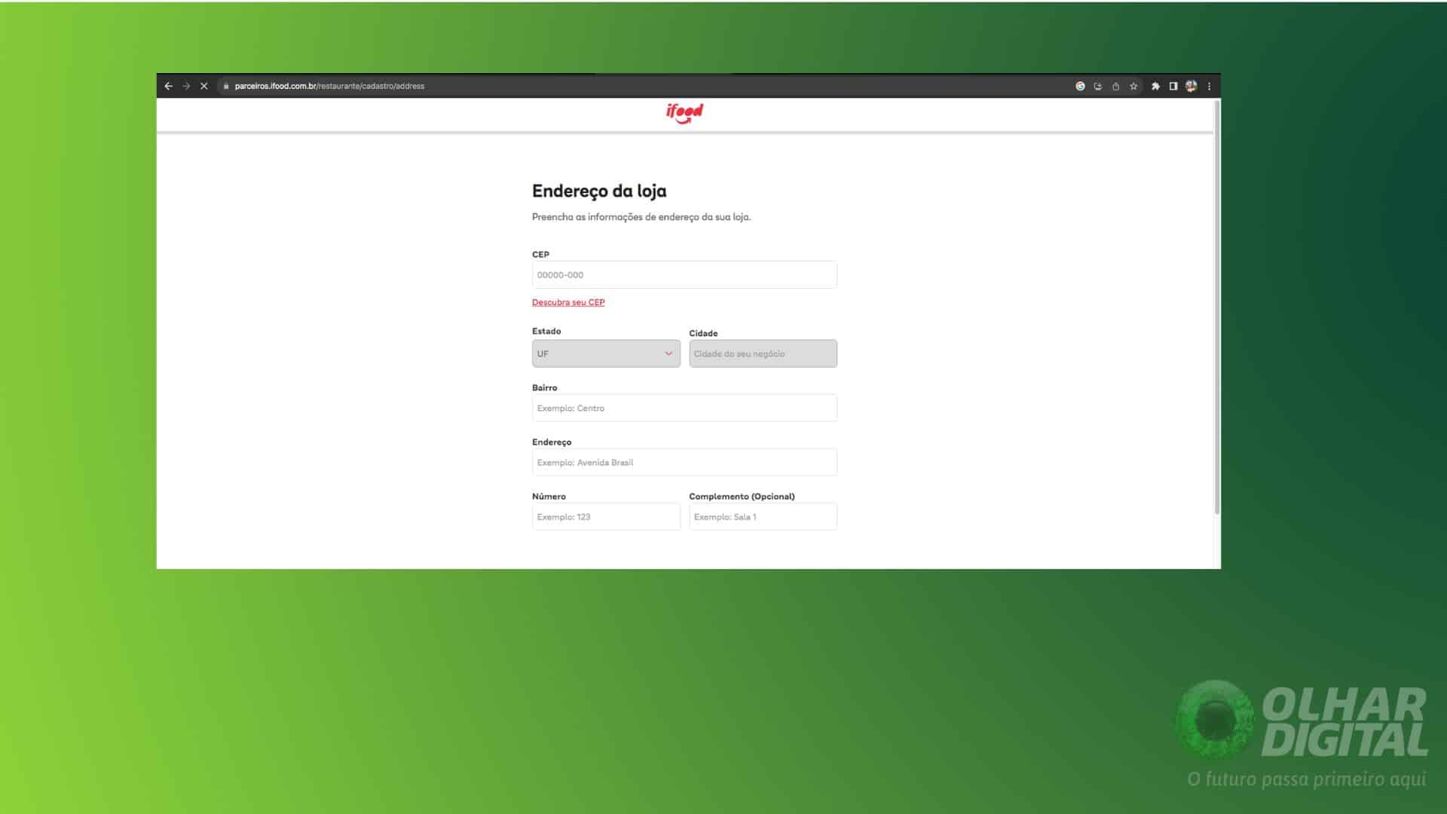This screenshot has width=1447, height=814.
Task: Click the CEP input field
Action: click(684, 275)
